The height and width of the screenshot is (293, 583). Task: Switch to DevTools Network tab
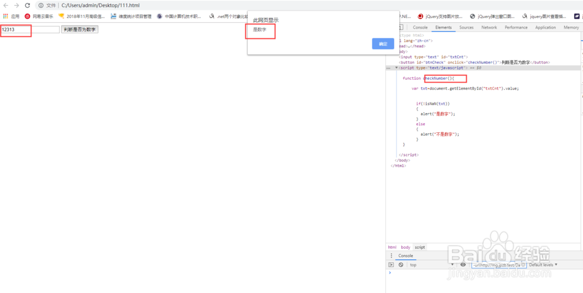tap(489, 27)
